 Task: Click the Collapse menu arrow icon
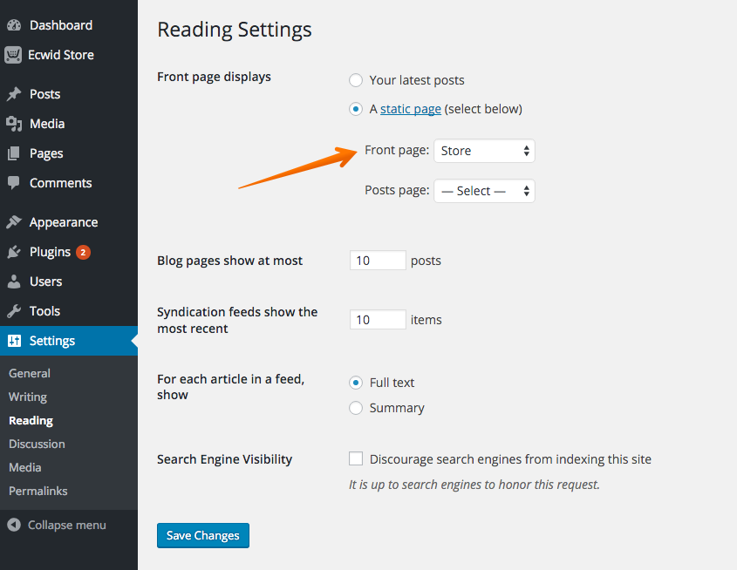click(x=13, y=525)
